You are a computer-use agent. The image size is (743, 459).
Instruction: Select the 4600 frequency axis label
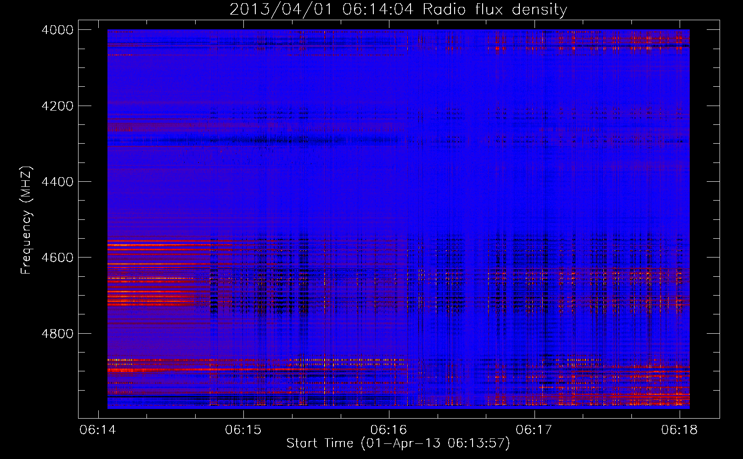point(57,257)
